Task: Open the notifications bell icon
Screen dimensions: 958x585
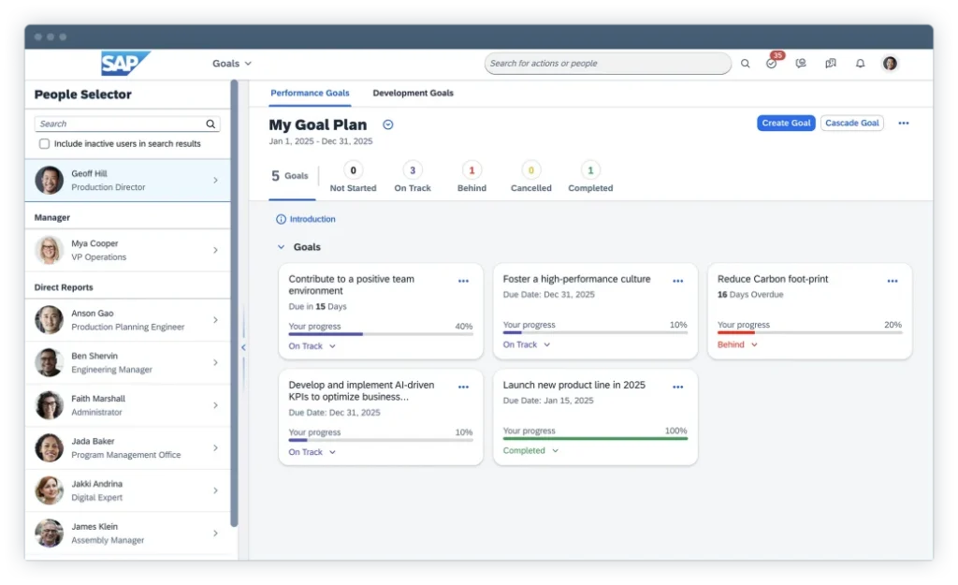Action: [x=860, y=64]
